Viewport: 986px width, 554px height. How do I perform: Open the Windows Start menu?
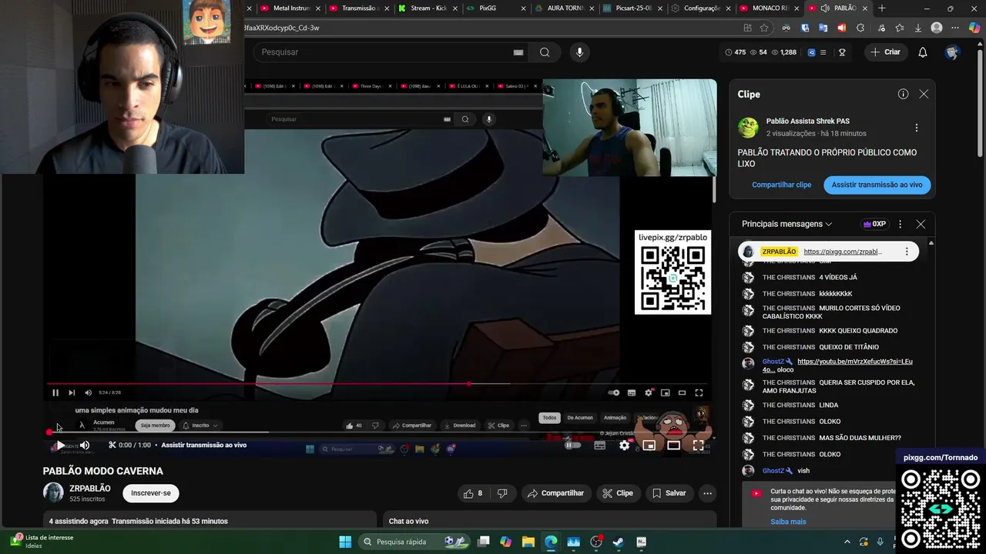tap(345, 542)
